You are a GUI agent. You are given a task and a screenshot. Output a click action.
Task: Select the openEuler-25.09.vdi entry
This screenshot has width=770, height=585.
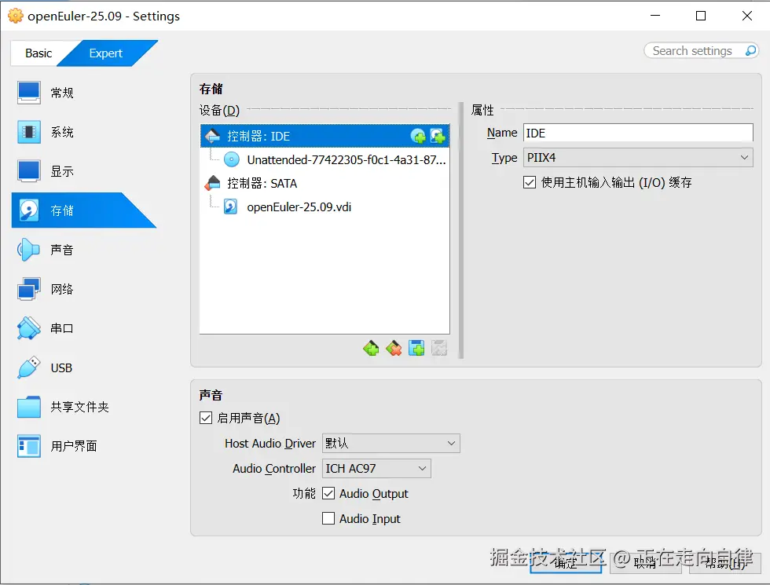click(x=324, y=207)
